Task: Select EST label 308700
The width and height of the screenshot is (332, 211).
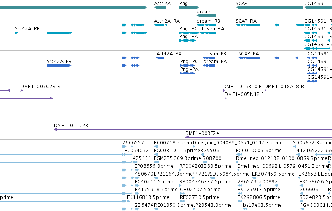Action: click(x=212, y=158)
